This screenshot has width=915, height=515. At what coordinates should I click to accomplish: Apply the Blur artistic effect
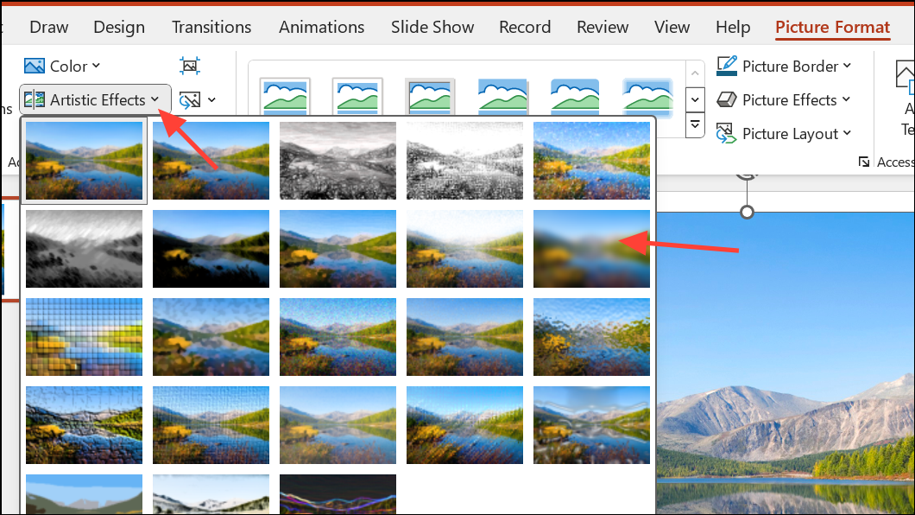pyautogui.click(x=591, y=249)
